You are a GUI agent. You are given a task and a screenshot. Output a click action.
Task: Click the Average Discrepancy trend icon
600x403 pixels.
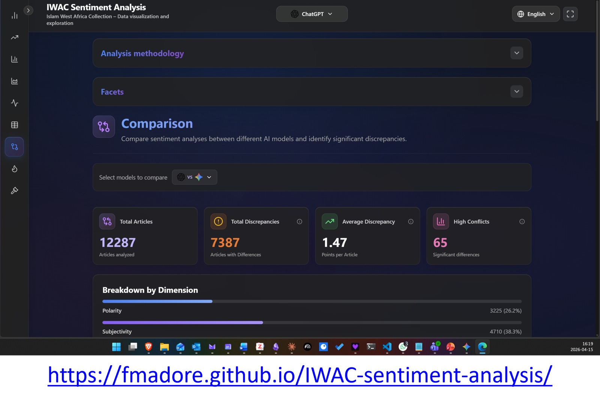pos(330,221)
